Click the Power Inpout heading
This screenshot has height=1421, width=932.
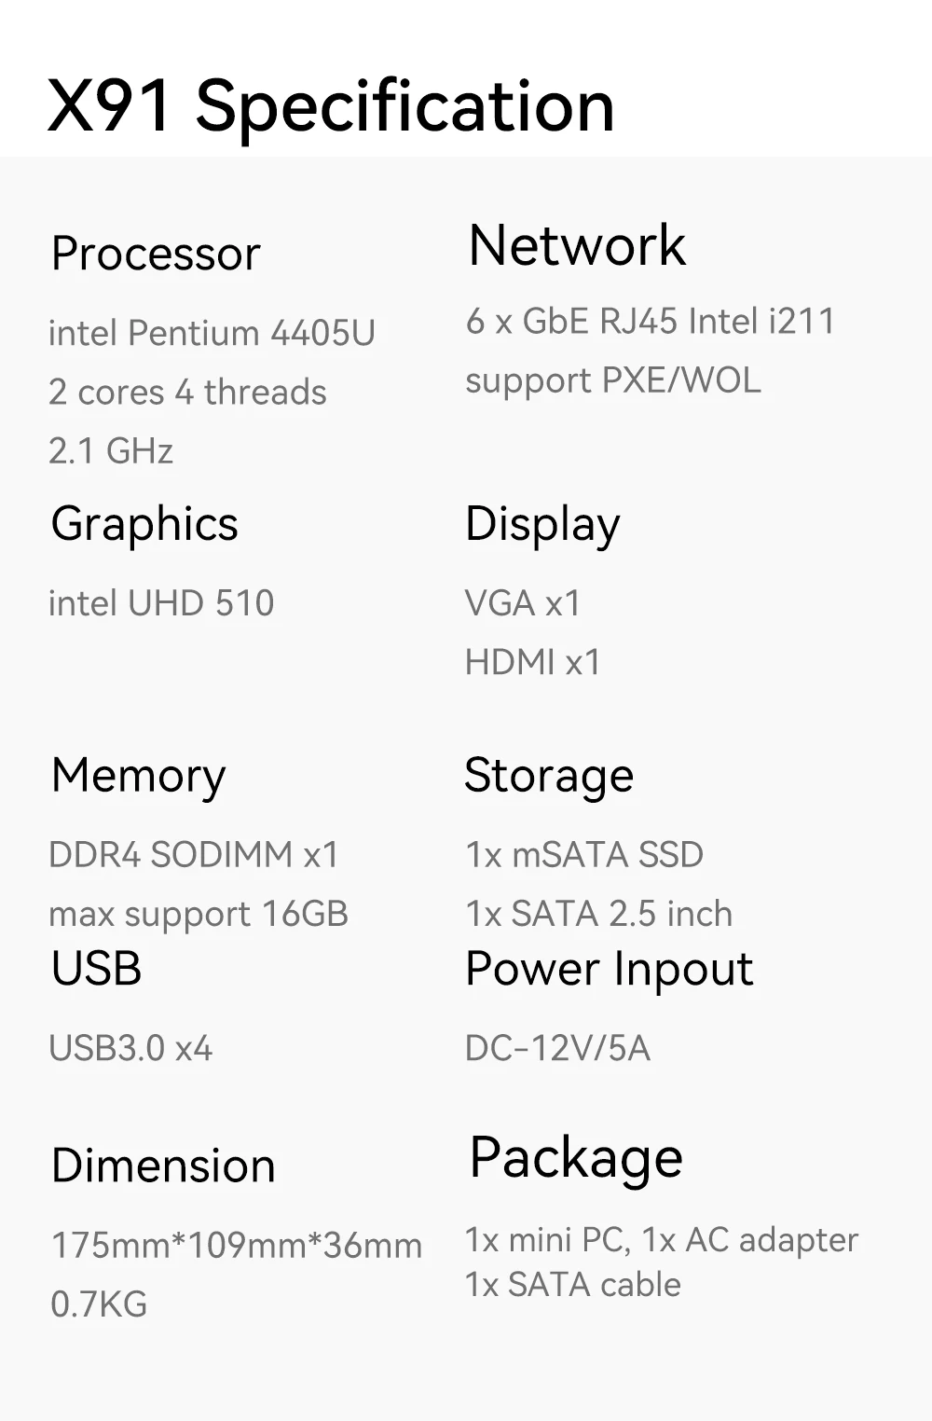pos(609,970)
